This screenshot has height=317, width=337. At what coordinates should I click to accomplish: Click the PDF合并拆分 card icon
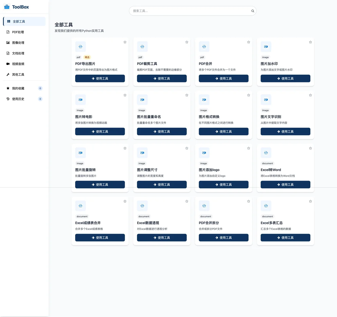204,206
